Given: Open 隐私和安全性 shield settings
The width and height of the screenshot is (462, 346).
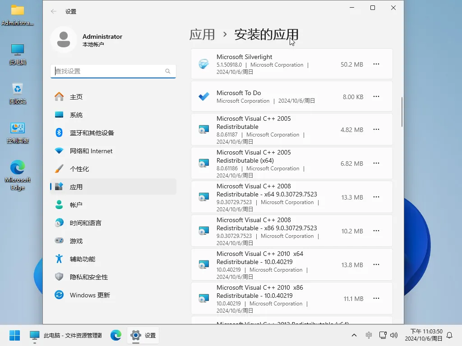Looking at the screenshot, I should coord(59,277).
